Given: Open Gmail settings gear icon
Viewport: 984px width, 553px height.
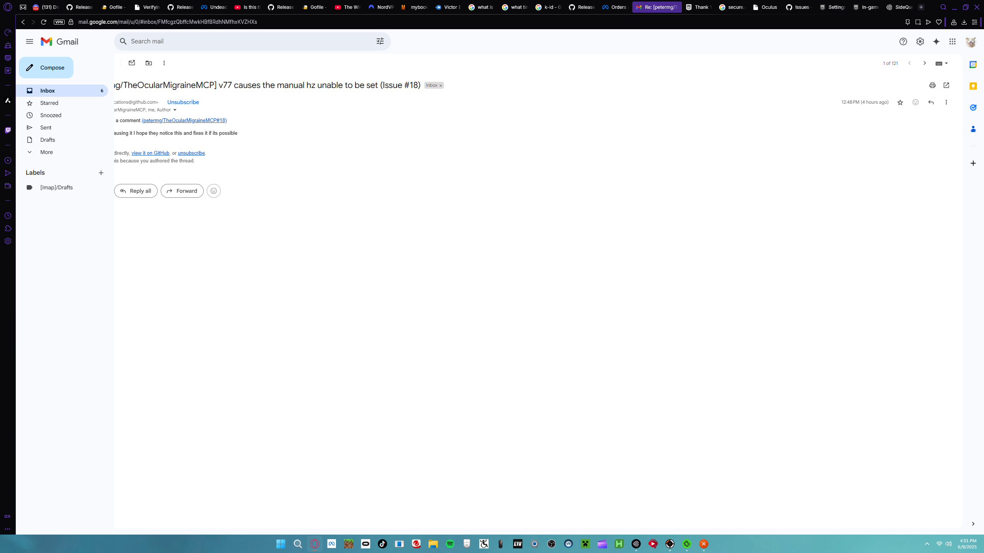Looking at the screenshot, I should [x=920, y=41].
